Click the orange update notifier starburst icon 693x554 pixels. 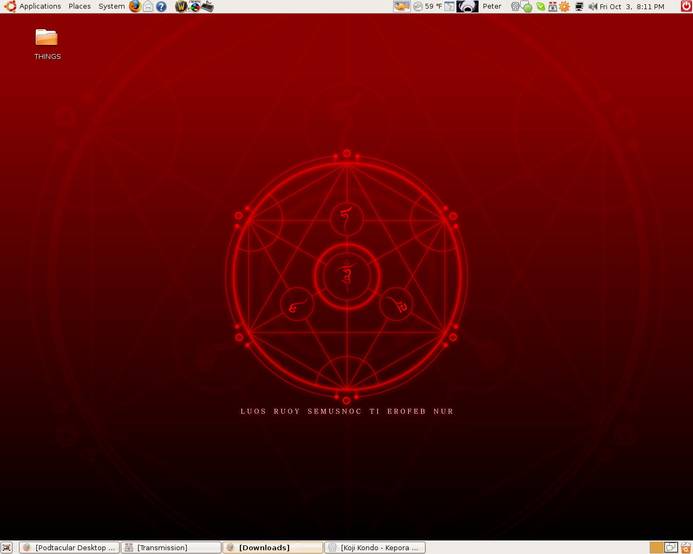pyautogui.click(x=565, y=6)
